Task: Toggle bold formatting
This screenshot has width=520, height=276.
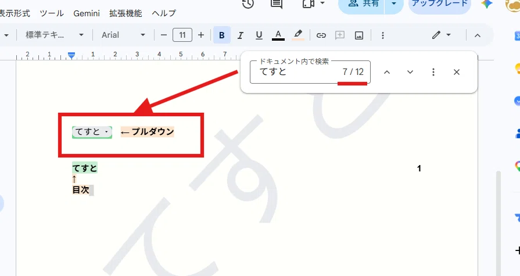Action: (222, 35)
